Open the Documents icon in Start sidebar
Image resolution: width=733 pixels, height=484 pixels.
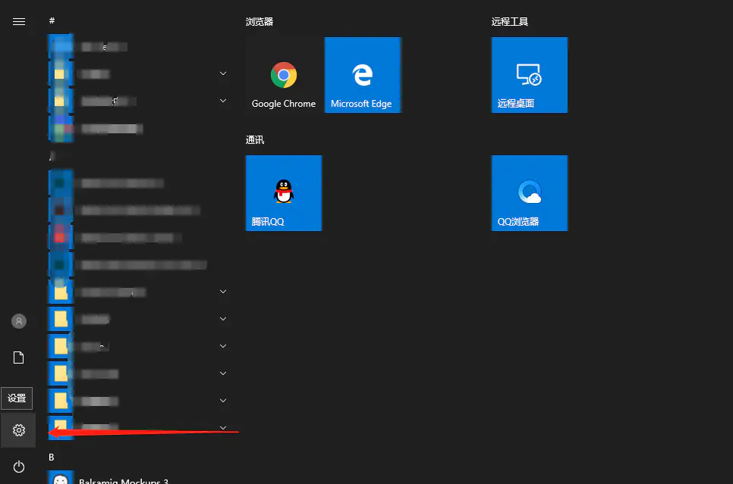[x=19, y=358]
